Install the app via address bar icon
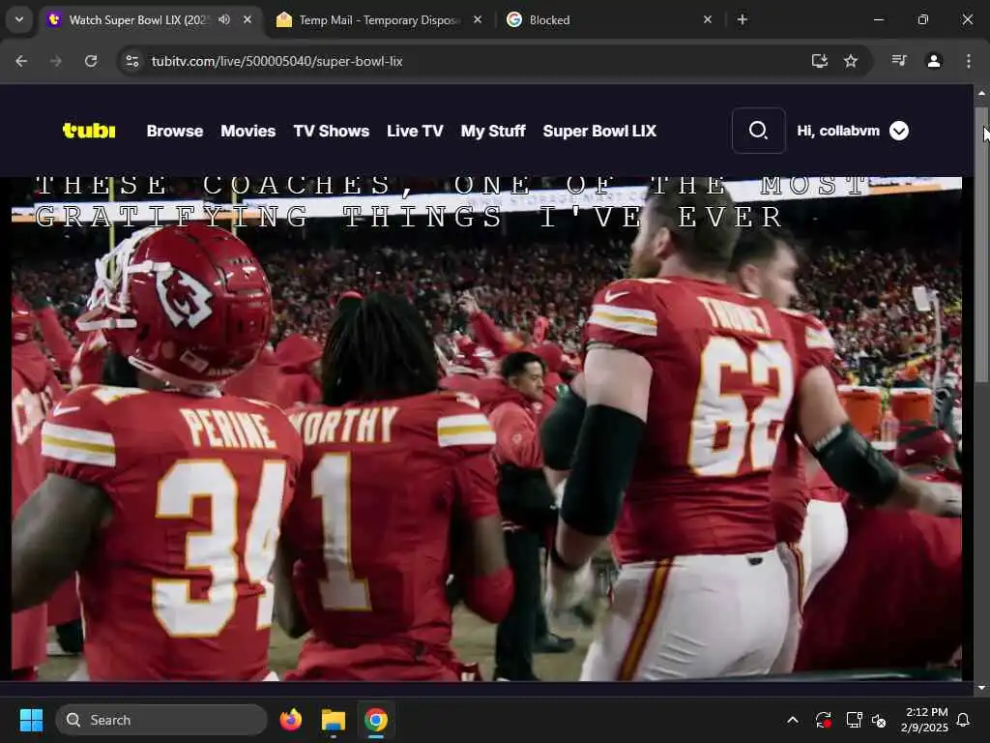 (820, 61)
